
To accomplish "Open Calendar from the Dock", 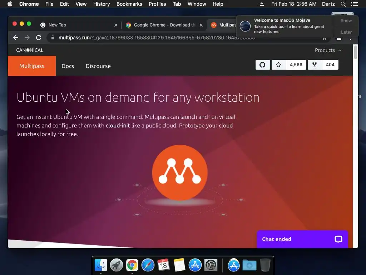I will pos(163,265).
